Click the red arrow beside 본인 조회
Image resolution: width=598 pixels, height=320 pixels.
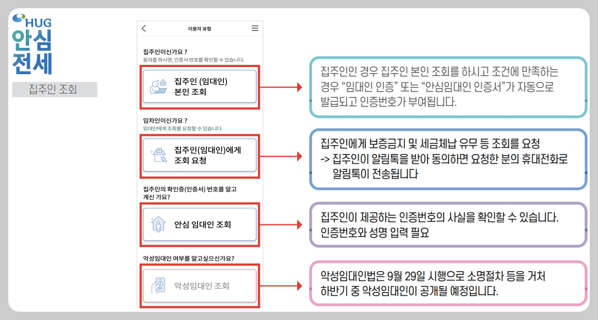point(289,88)
